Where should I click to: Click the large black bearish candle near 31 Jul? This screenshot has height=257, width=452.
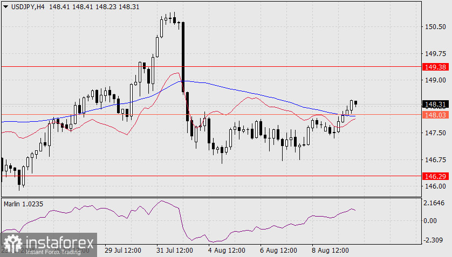coord(183,57)
